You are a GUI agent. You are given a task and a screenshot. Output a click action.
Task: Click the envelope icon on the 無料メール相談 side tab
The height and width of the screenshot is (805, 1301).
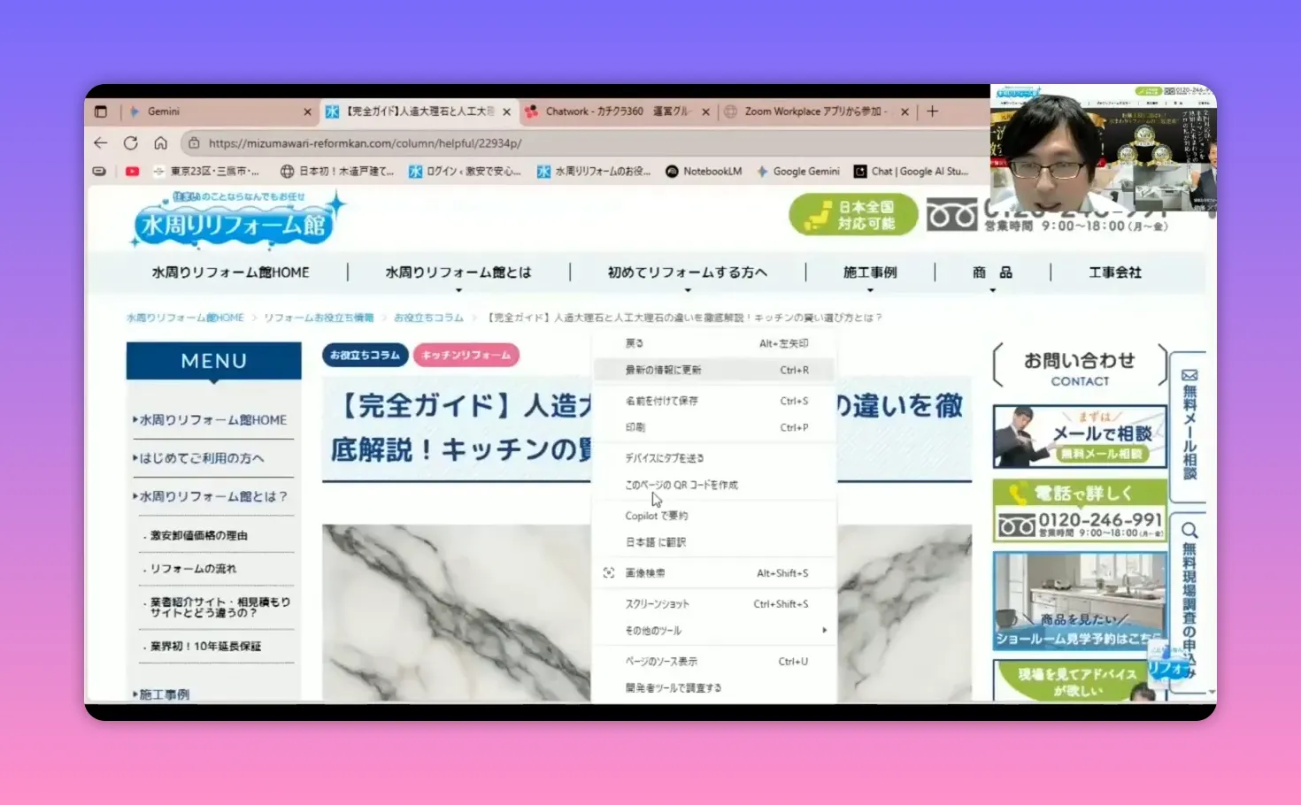(x=1189, y=374)
